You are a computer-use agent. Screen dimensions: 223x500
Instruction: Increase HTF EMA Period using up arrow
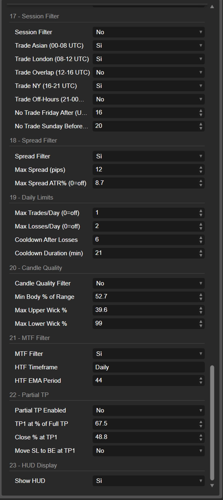201,379
